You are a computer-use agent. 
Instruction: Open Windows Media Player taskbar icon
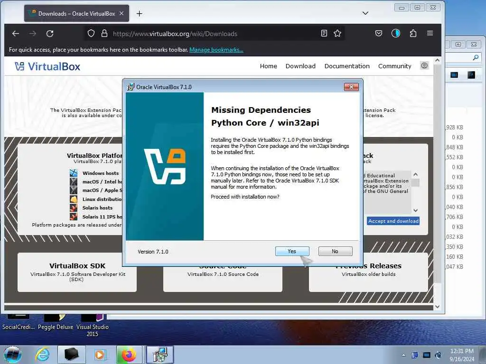click(100, 355)
